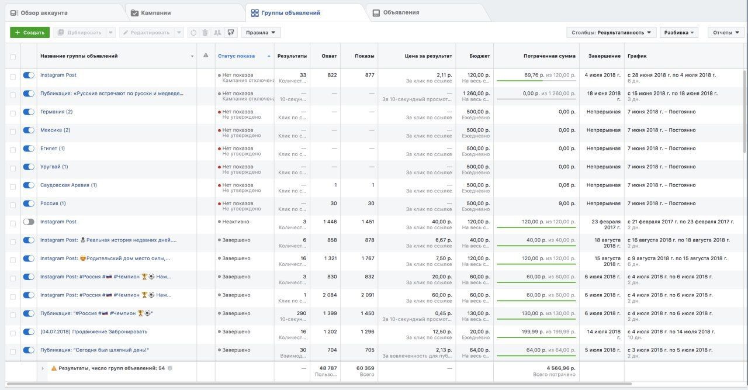Click the warning triangle column header icon
The width and height of the screenshot is (748, 390).
(x=206, y=56)
